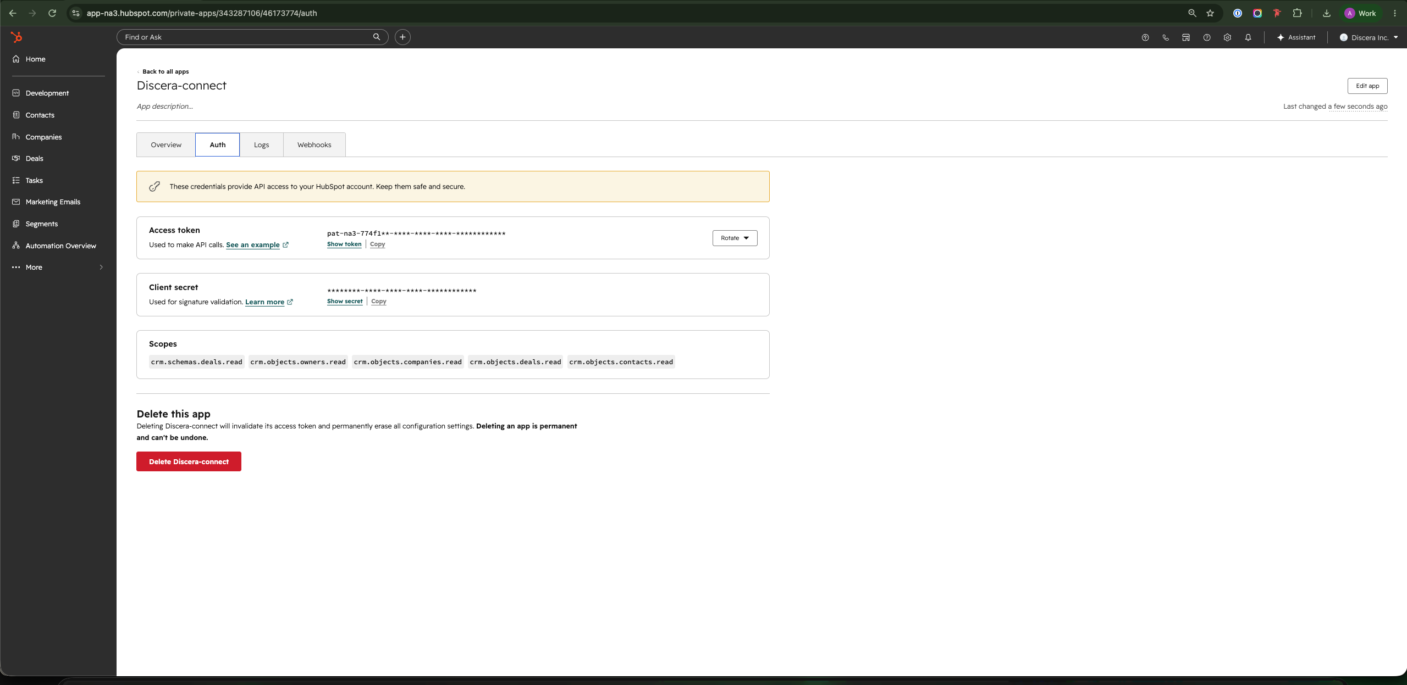Click the App description placeholder text
Image resolution: width=1407 pixels, height=685 pixels.
tap(165, 107)
